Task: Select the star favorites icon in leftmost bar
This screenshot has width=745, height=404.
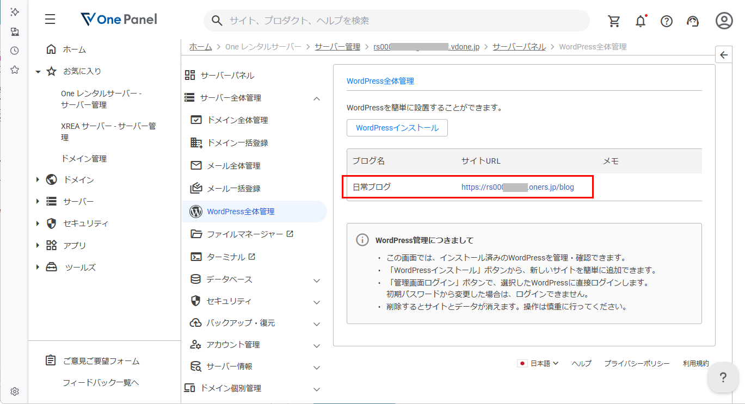Action: (14, 70)
